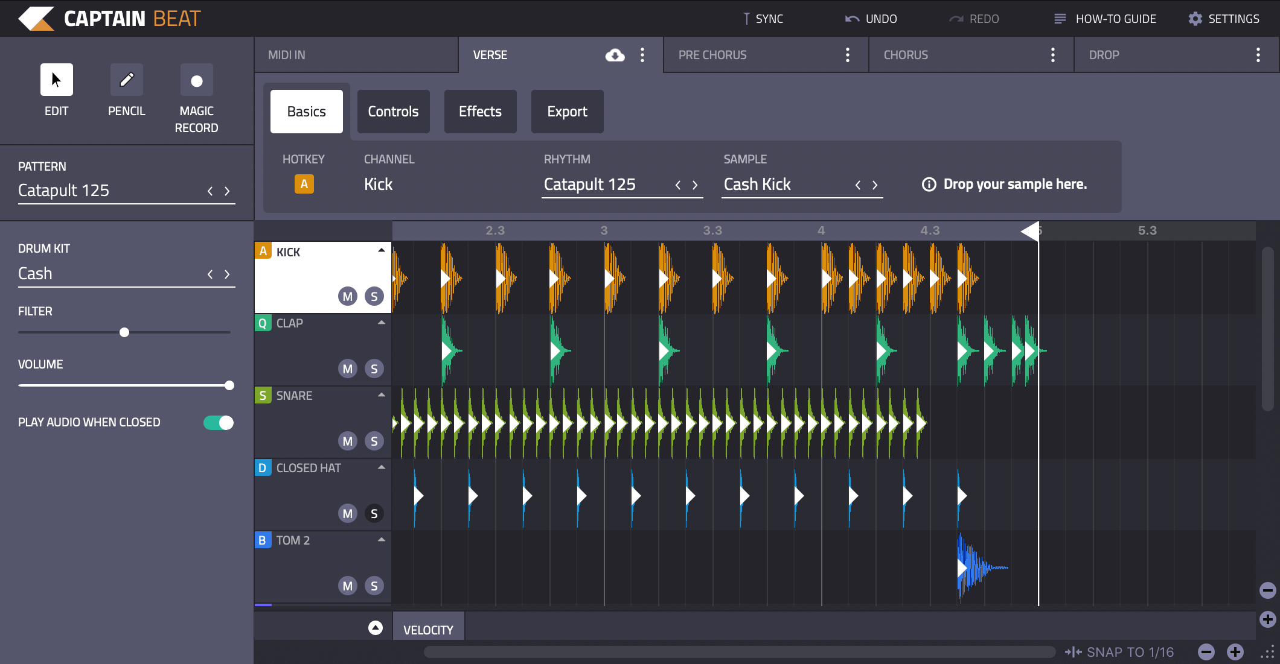Disable Play Audio When Closed
The width and height of the screenshot is (1280, 664).
pyautogui.click(x=219, y=422)
